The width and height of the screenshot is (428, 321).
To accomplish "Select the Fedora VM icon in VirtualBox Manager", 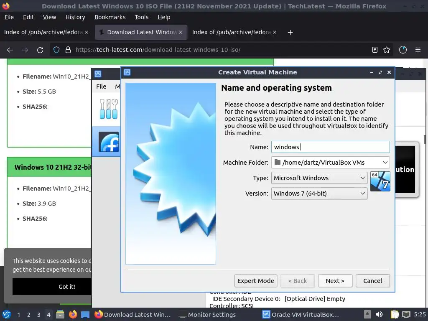I will point(109,142).
